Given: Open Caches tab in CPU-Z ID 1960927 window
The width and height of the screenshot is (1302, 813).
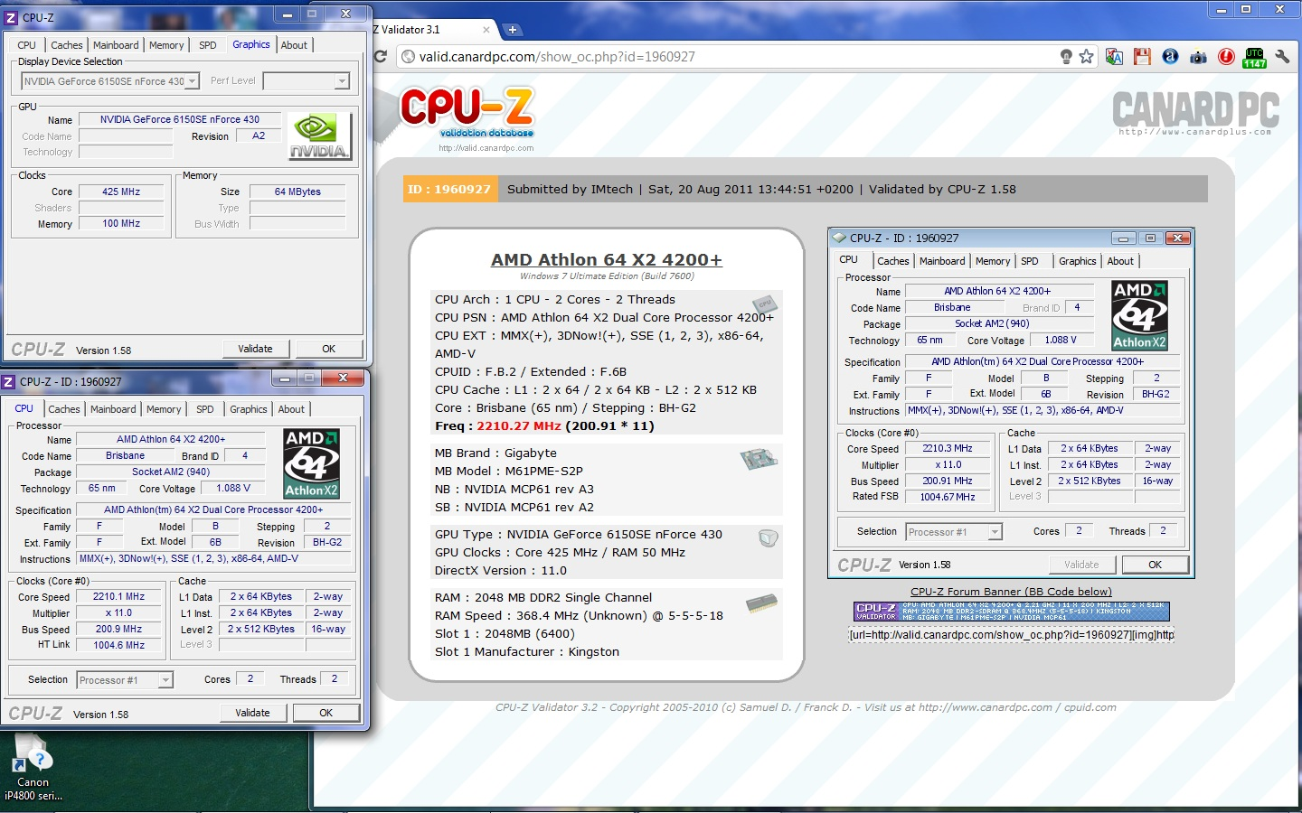Looking at the screenshot, I should (x=64, y=409).
